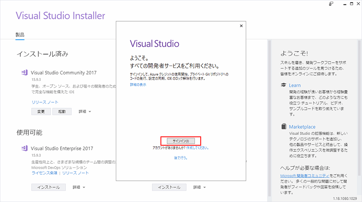Click the インストール button below the dialog

169,187
